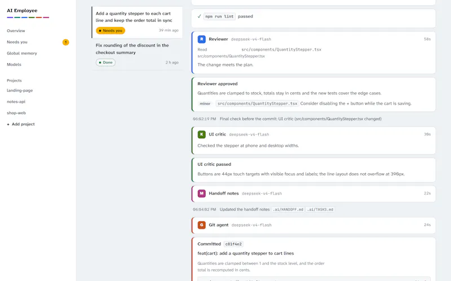Click the AI Employee title
Viewport: 451px width, 281px height.
(22, 11)
